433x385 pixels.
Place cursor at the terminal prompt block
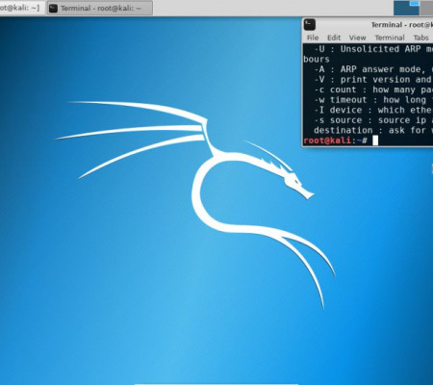tap(375, 141)
